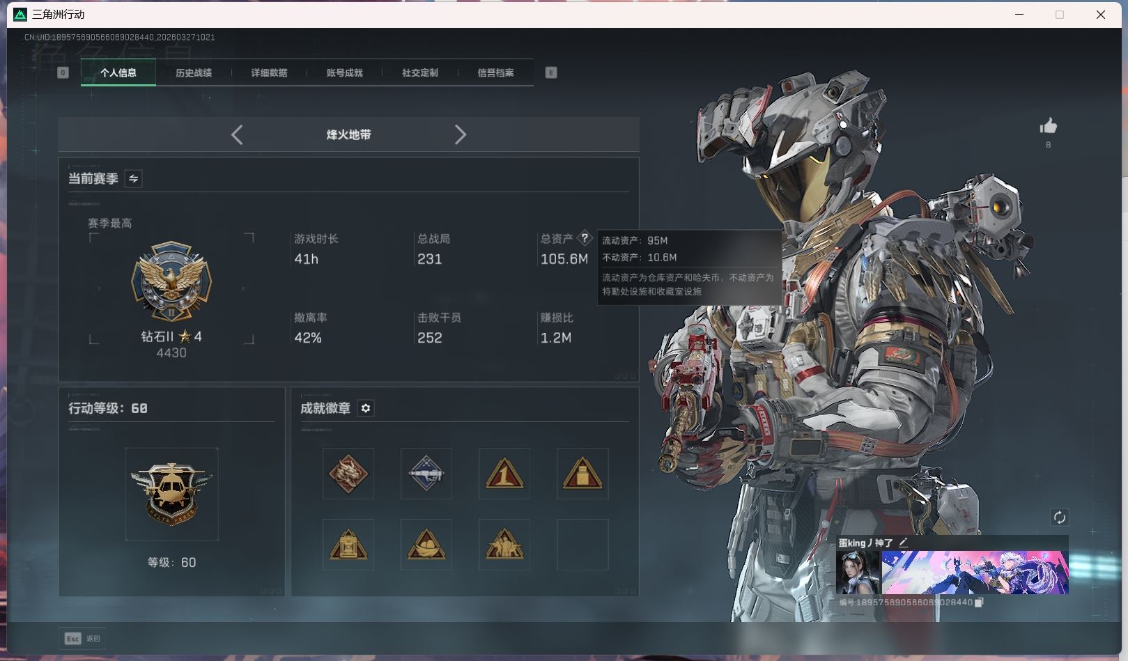Select the dragon head achievement badge

[x=348, y=474]
